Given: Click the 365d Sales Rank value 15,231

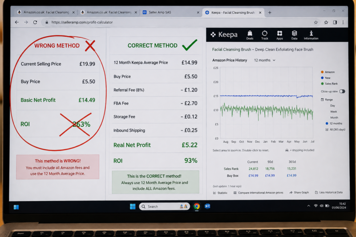Looking at the screenshot, I should point(291,169).
